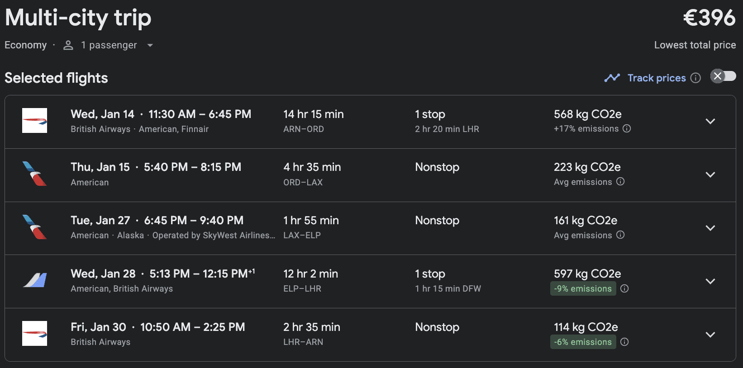Expand the LHR–ARN flight details
Viewport: 743px width, 368px height.
click(710, 335)
